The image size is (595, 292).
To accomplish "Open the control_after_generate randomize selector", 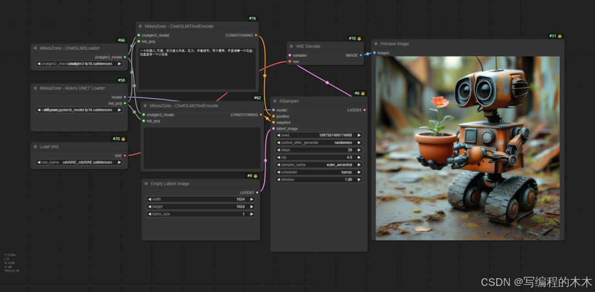I will [x=319, y=142].
